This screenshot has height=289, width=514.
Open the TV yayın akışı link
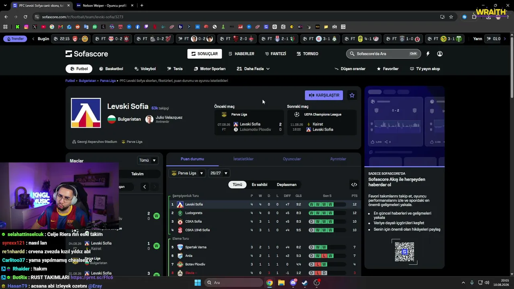pyautogui.click(x=425, y=69)
